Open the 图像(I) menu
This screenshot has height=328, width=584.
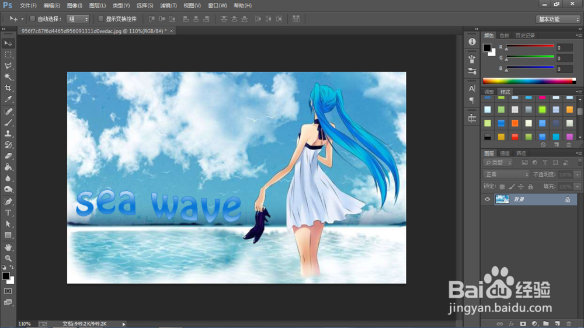point(75,6)
